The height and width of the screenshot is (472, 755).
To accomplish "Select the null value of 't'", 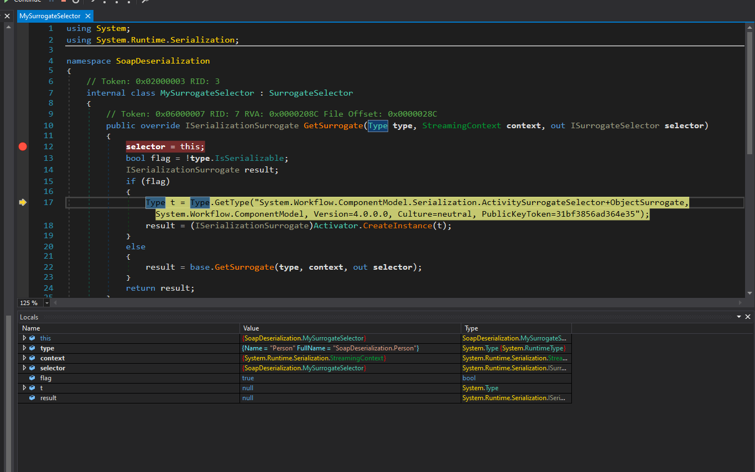I will point(248,388).
